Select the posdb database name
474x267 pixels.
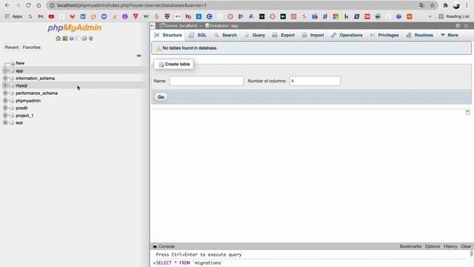[21, 108]
